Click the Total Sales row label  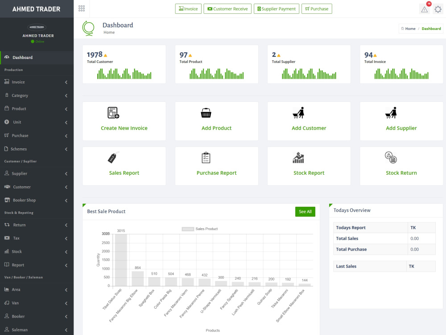click(x=347, y=239)
